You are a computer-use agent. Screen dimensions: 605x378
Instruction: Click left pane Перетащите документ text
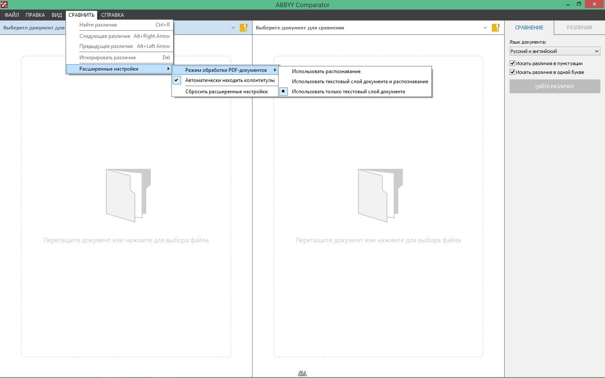126,240
